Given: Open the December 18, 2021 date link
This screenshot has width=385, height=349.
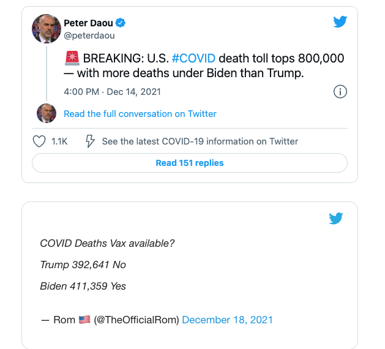Looking at the screenshot, I should pyautogui.click(x=227, y=320).
